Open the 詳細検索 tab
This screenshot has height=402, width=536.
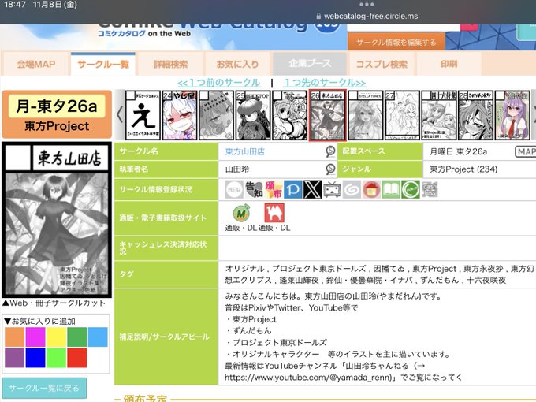pyautogui.click(x=170, y=64)
